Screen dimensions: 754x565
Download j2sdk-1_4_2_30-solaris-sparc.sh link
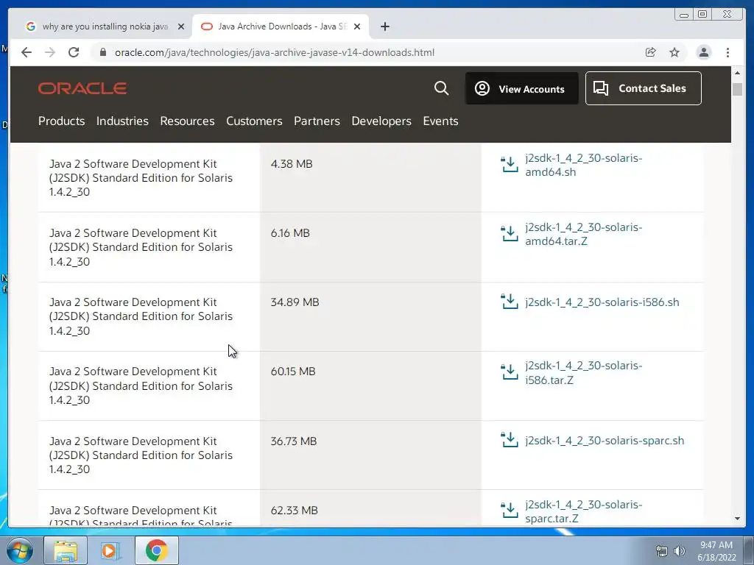[x=605, y=441]
